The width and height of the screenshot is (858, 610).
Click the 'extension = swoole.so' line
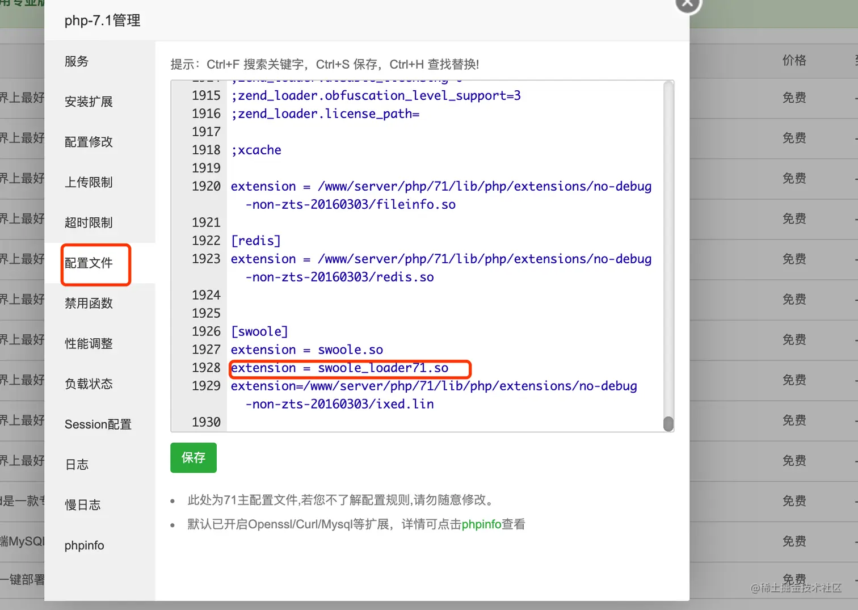[307, 350]
